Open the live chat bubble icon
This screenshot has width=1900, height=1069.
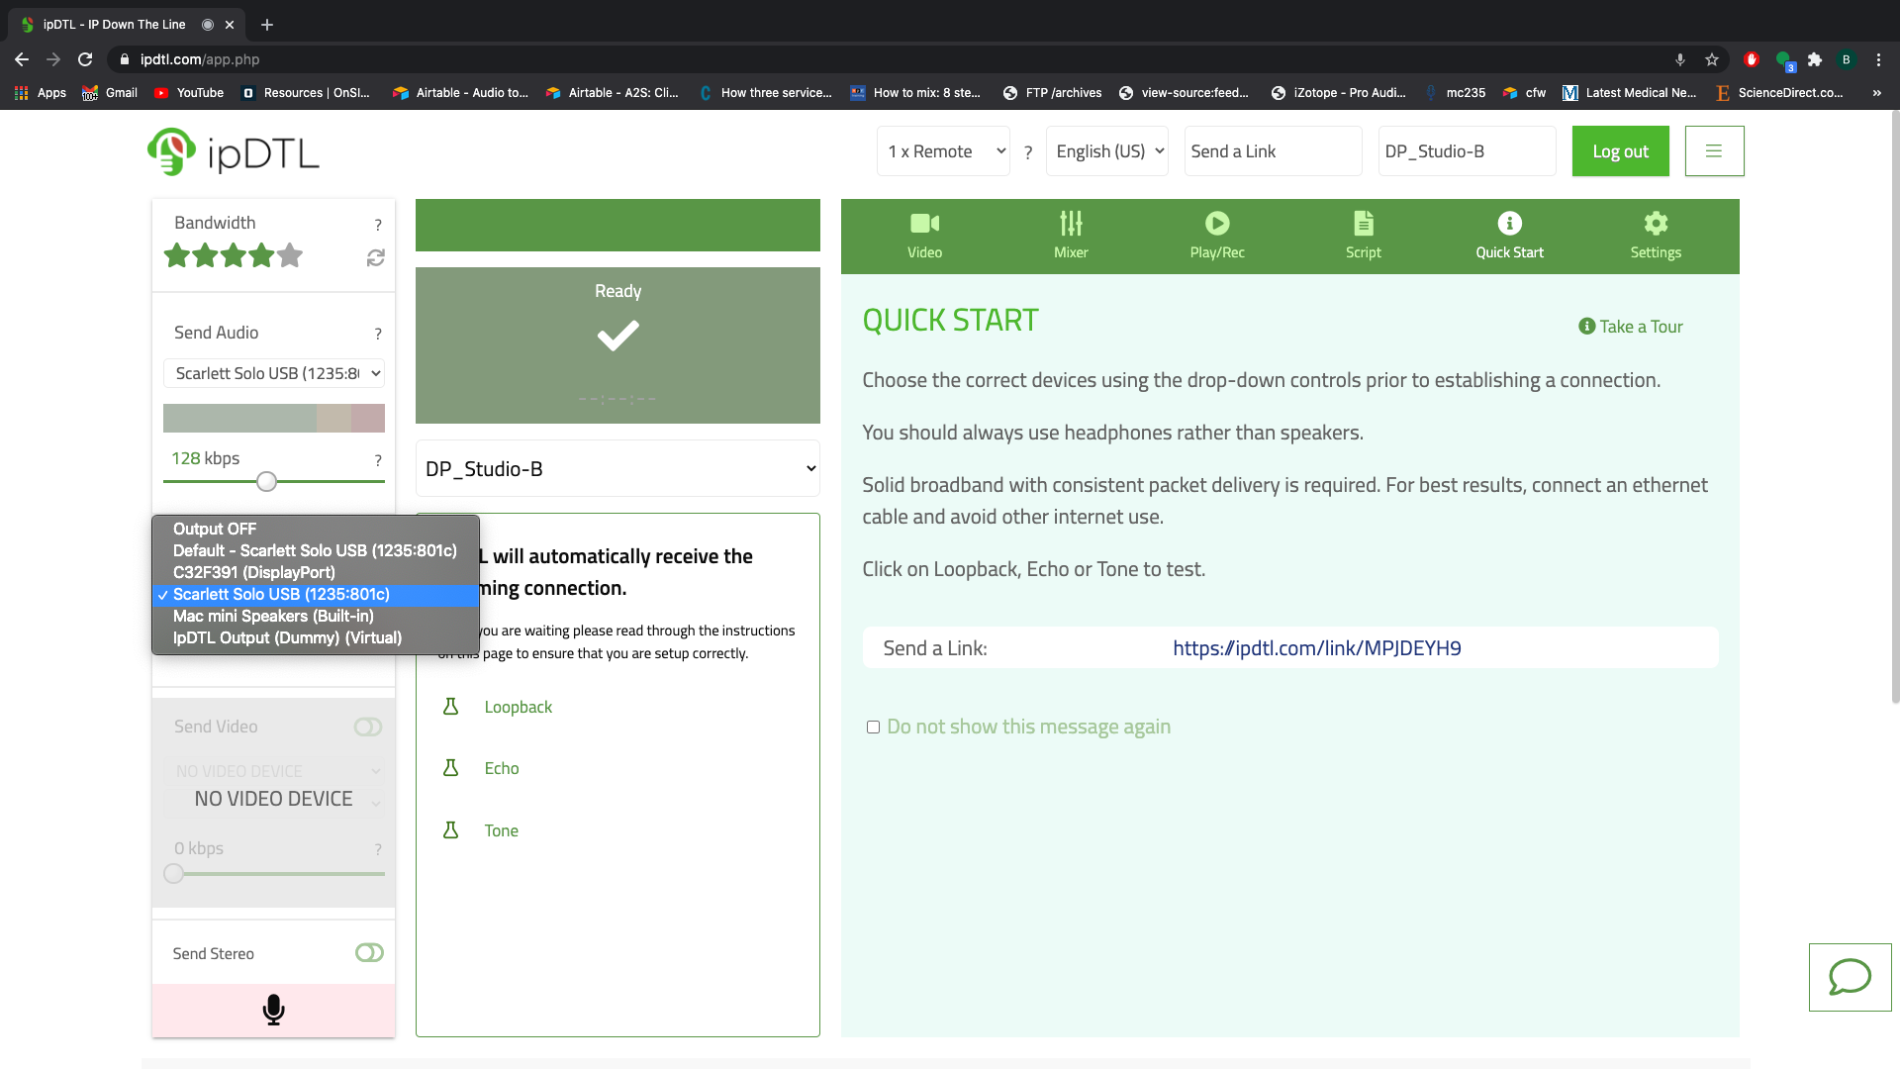(x=1850, y=977)
